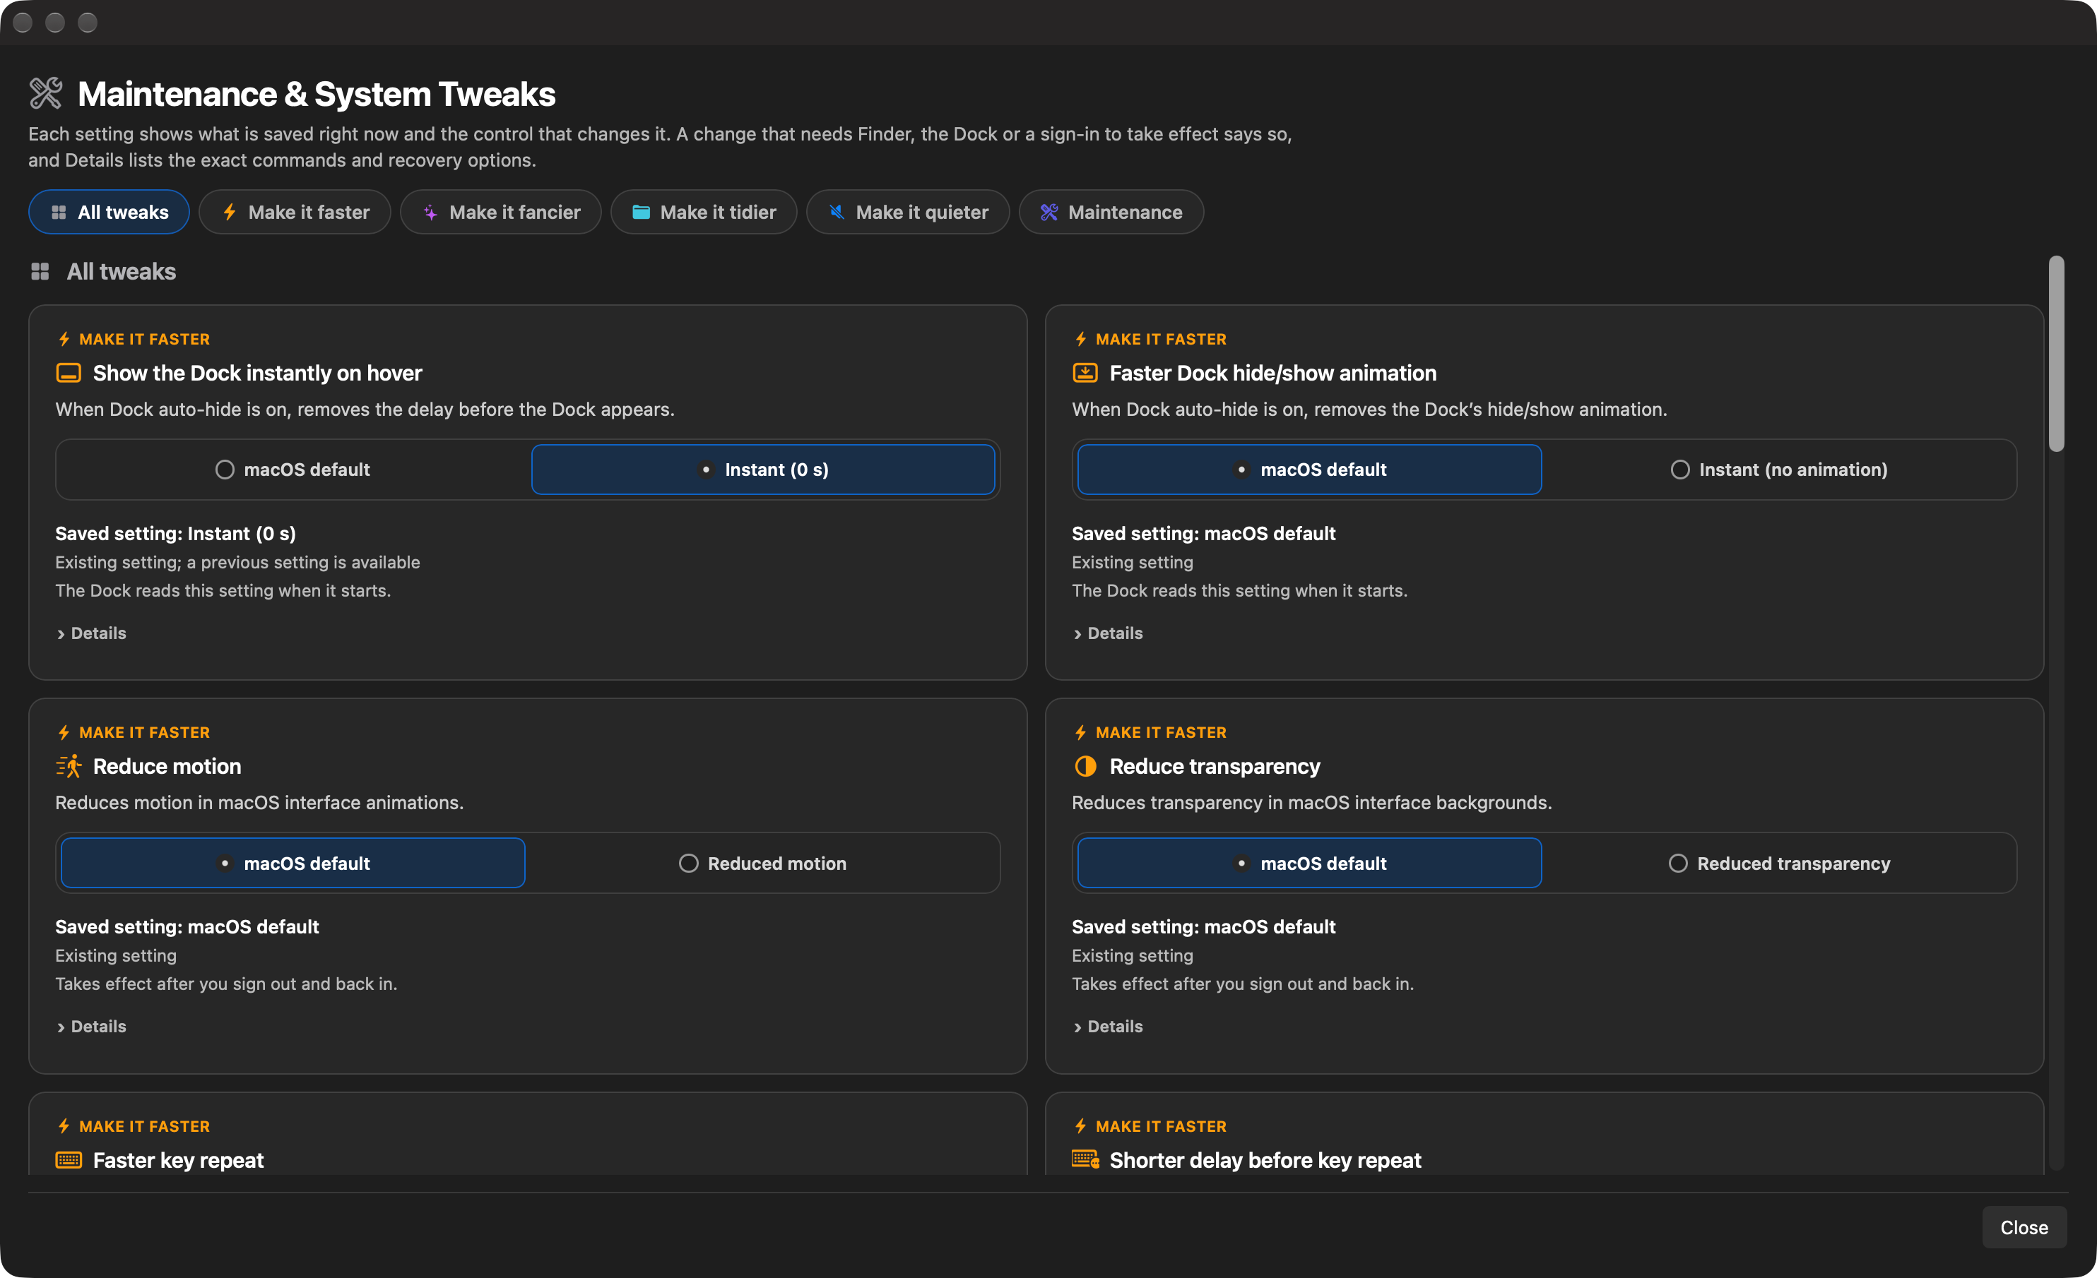Click the bolt icon above Reduce motion
Screen dimensions: 2097x1278
click(x=64, y=732)
